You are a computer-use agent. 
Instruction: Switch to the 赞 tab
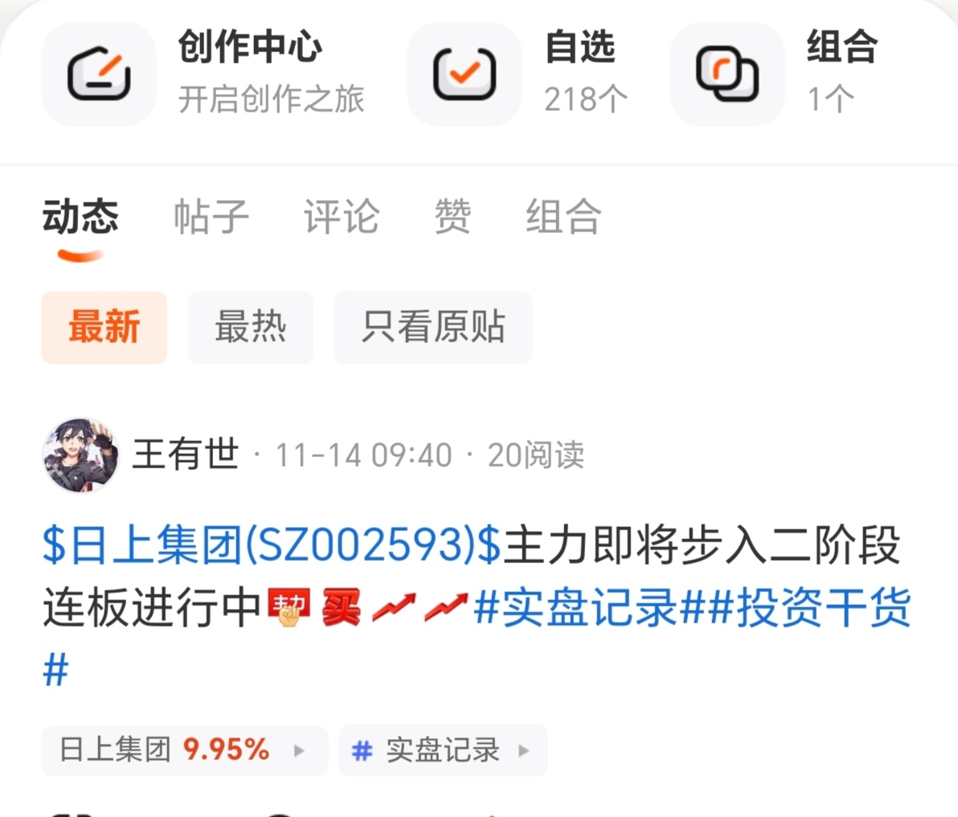point(452,217)
